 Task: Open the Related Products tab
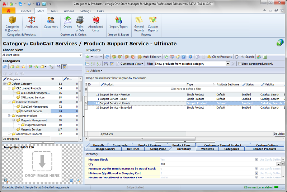(264, 149)
